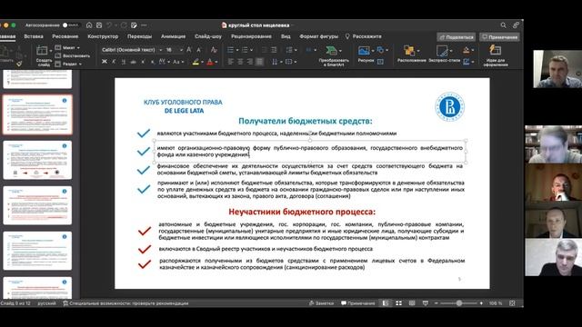This screenshot has height=327, width=582.
Task: Open Макет layout dropdown
Action: pos(67,47)
